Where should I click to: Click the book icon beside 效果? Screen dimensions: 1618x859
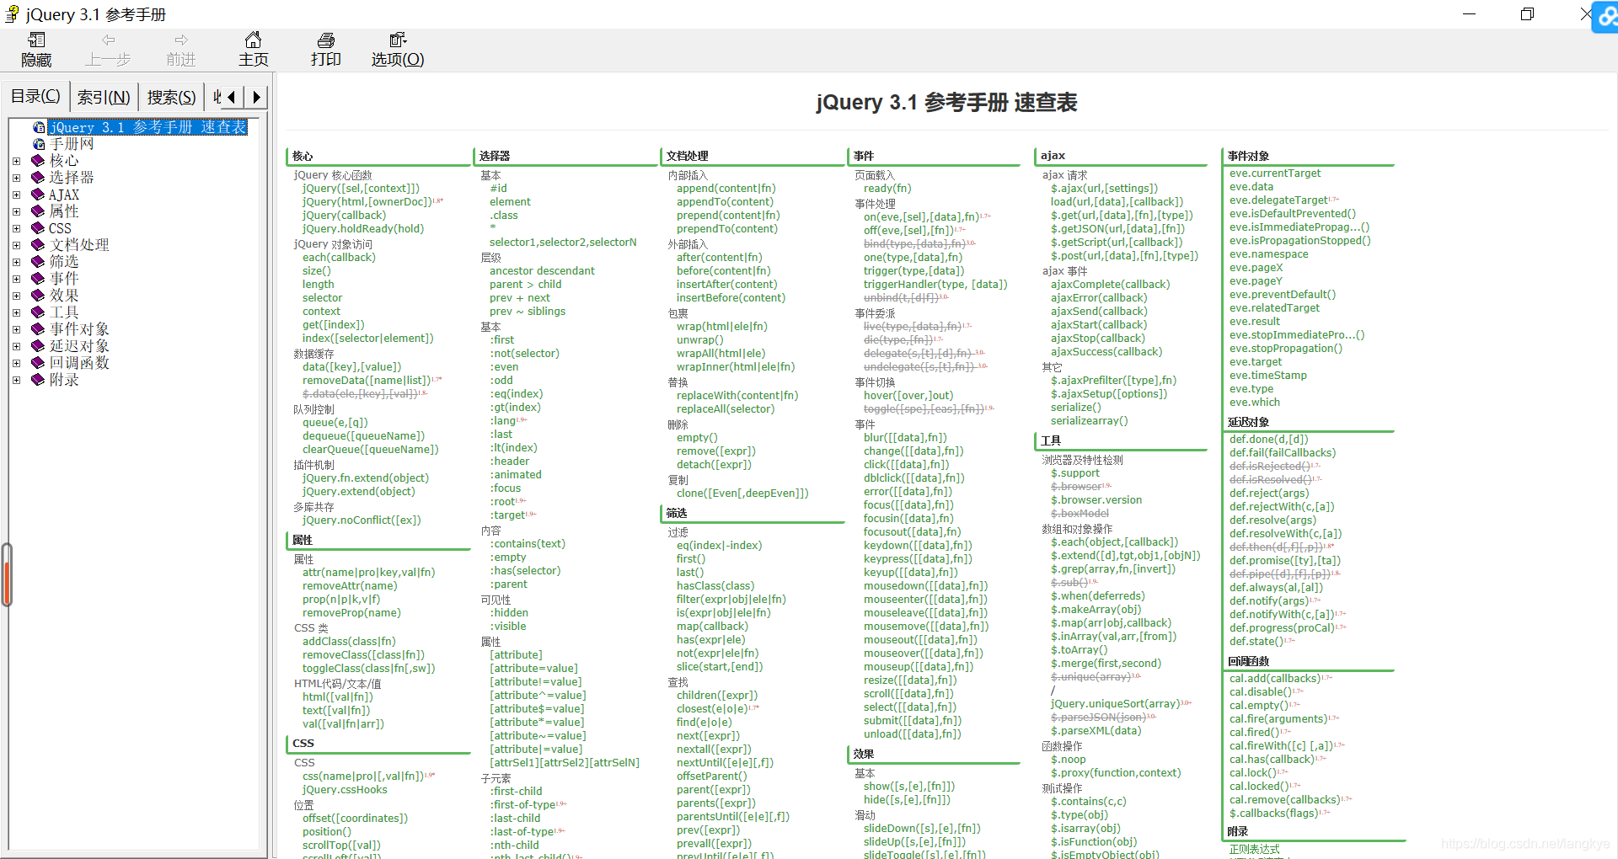point(37,295)
